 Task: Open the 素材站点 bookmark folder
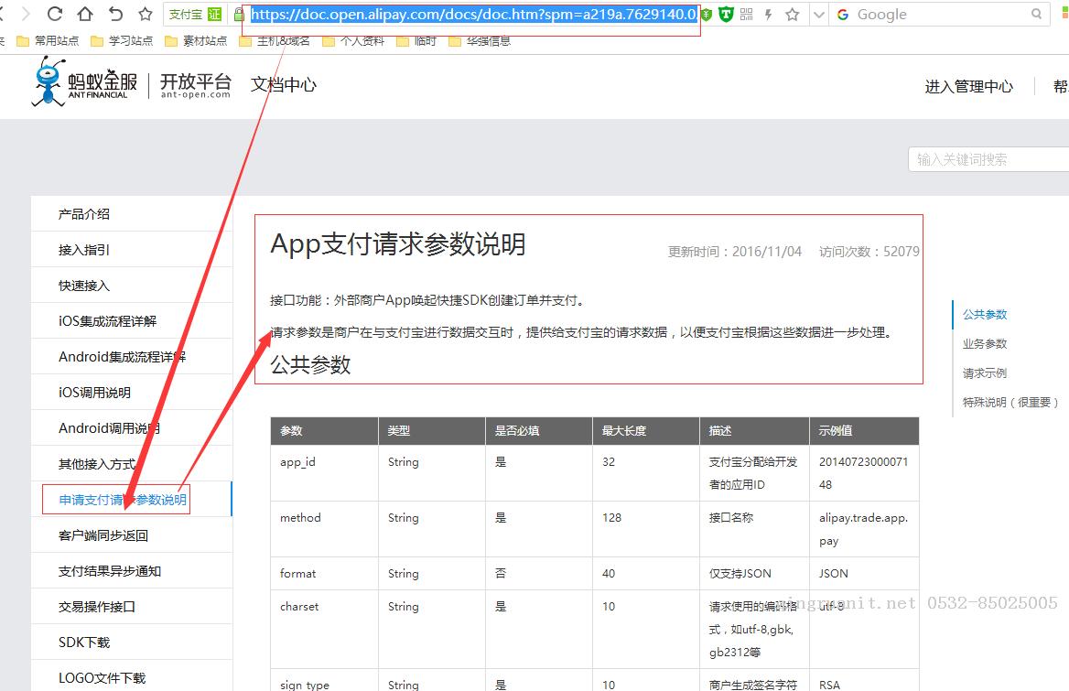point(197,41)
